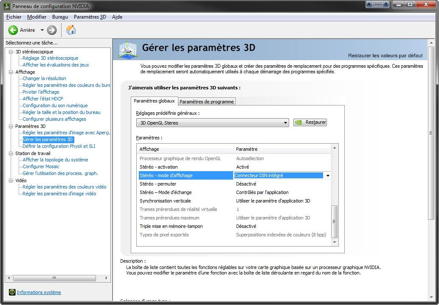Click Restaurer les valeurs par défaut
This screenshot has height=305, width=439.
pos(385,55)
